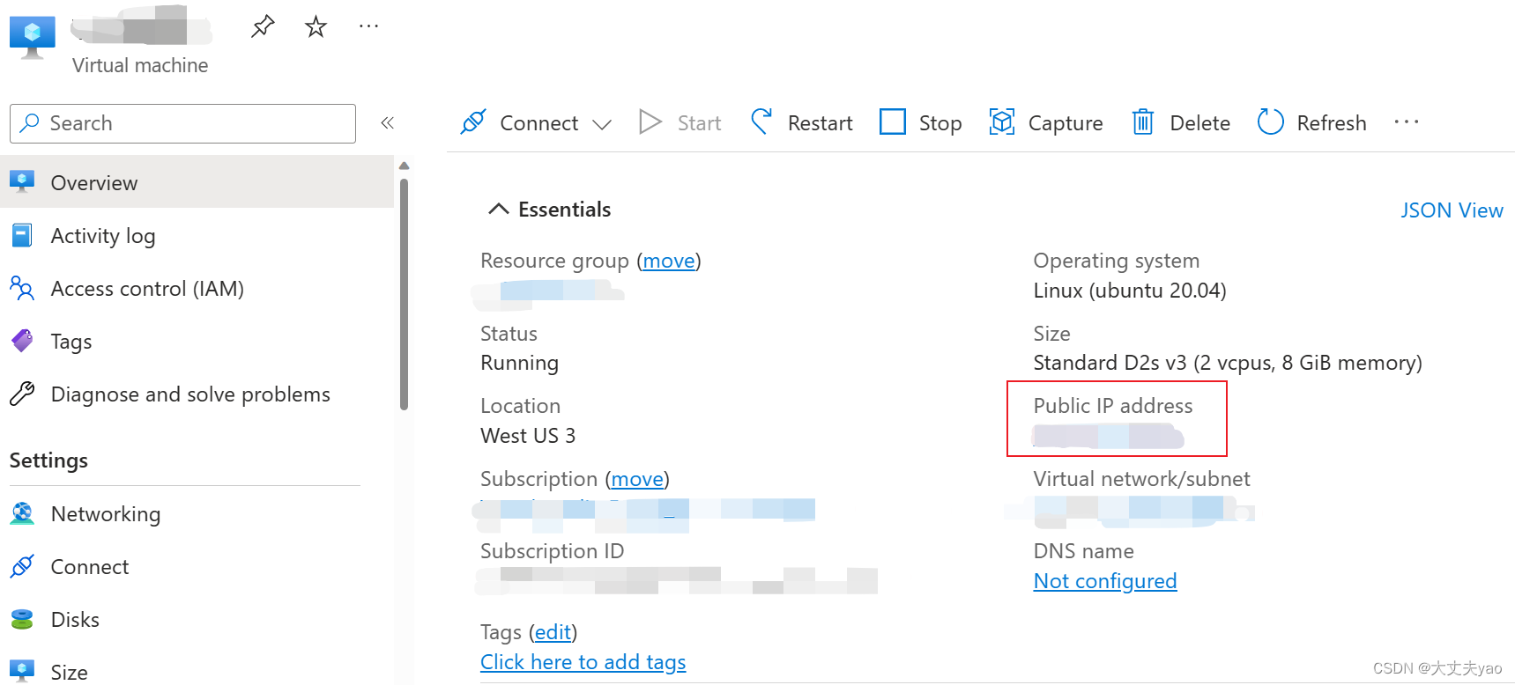Click the Refresh circular arrow icon
This screenshot has height=685, width=1515.
point(1270,122)
